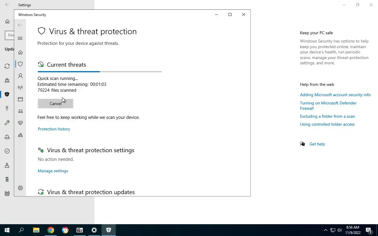Go to Home in Windows Security sidebar

click(x=20, y=52)
